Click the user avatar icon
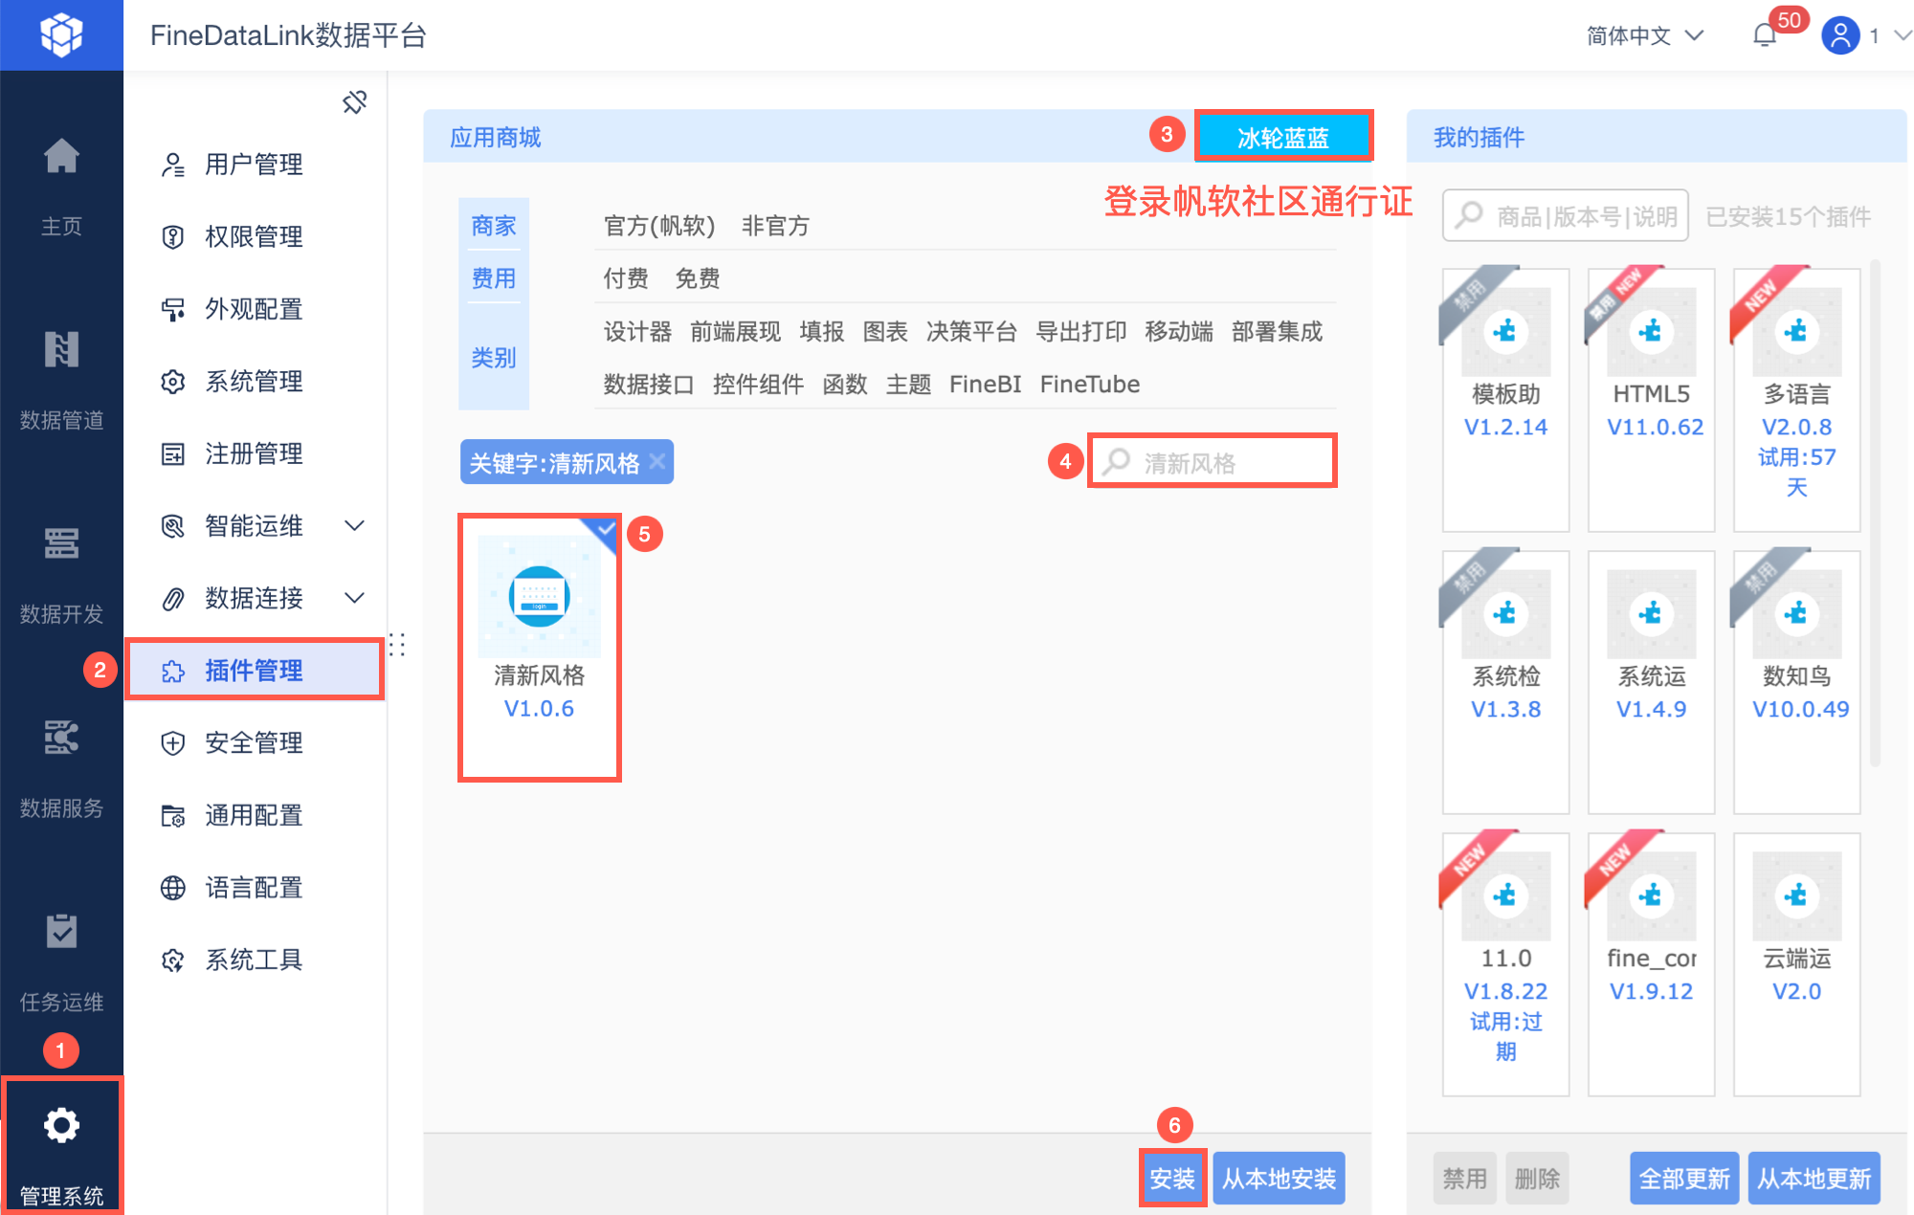The image size is (1914, 1215). click(1839, 35)
